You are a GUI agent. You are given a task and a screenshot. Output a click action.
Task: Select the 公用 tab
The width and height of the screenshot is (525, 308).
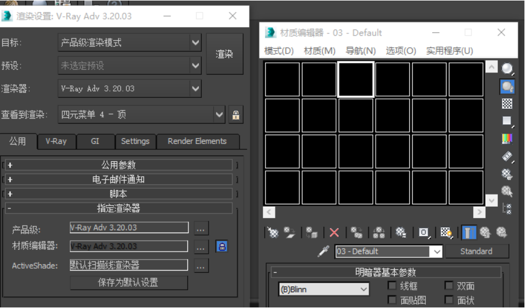[x=18, y=141]
